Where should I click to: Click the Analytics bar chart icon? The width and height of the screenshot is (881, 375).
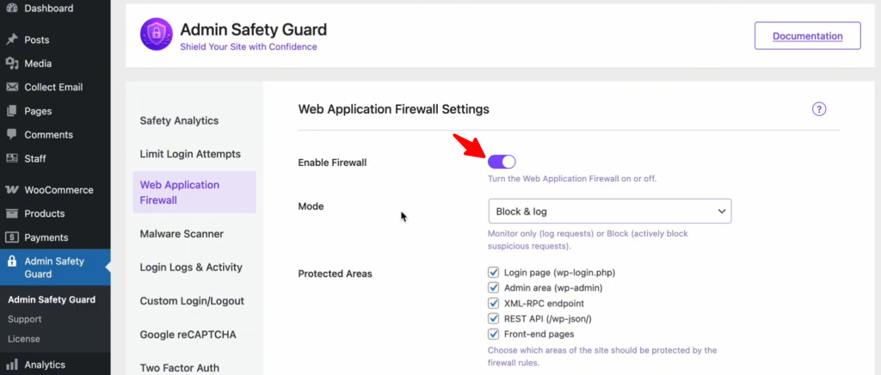12,365
